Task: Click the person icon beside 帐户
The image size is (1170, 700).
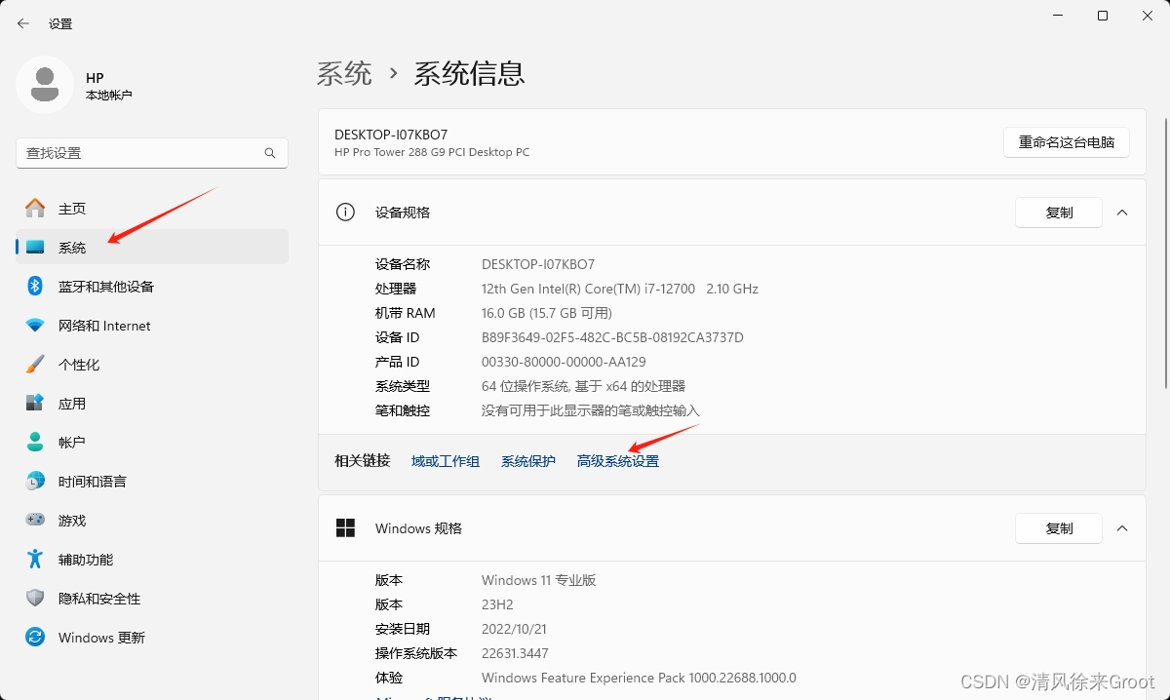Action: [35, 443]
